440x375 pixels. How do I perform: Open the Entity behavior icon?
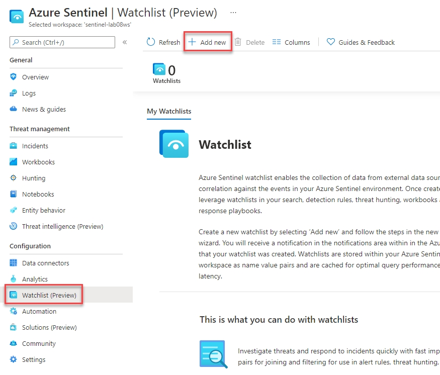[14, 210]
